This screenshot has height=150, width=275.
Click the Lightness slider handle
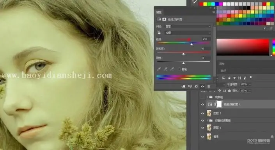tap(183, 63)
